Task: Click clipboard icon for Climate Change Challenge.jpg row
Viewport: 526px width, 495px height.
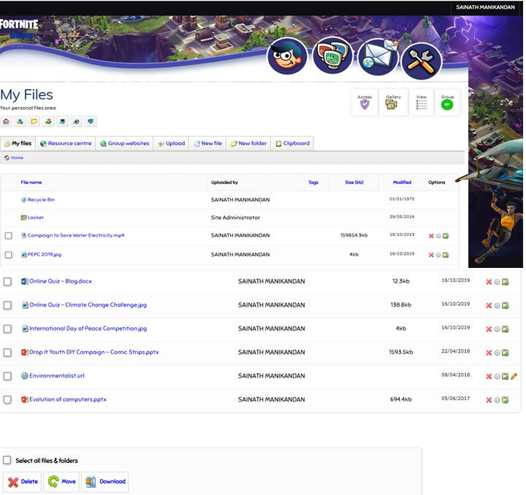Action: click(506, 306)
